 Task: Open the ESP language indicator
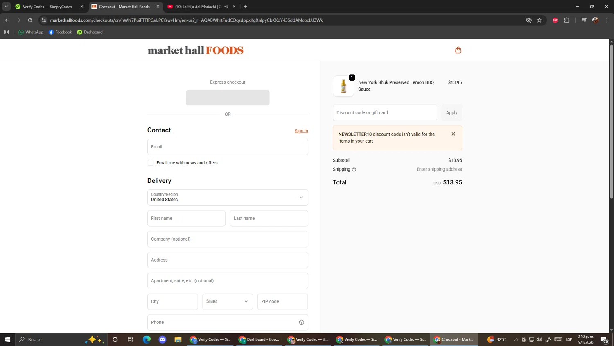(x=569, y=339)
